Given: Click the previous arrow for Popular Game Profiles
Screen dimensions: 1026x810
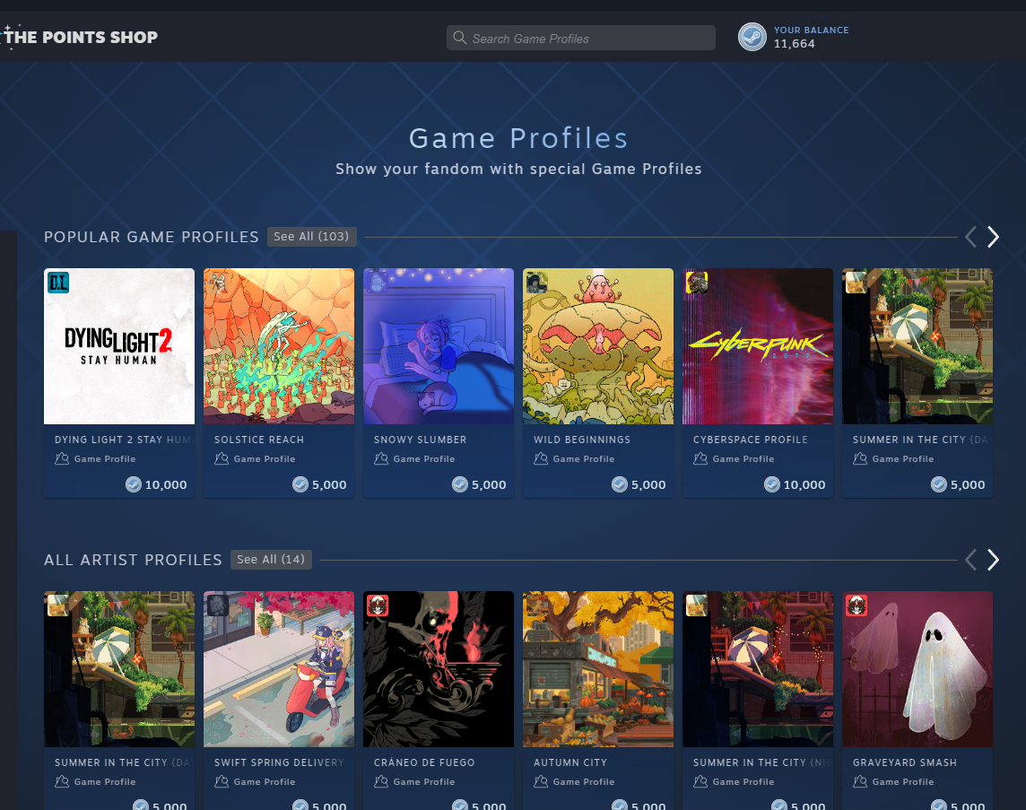Looking at the screenshot, I should tap(971, 237).
